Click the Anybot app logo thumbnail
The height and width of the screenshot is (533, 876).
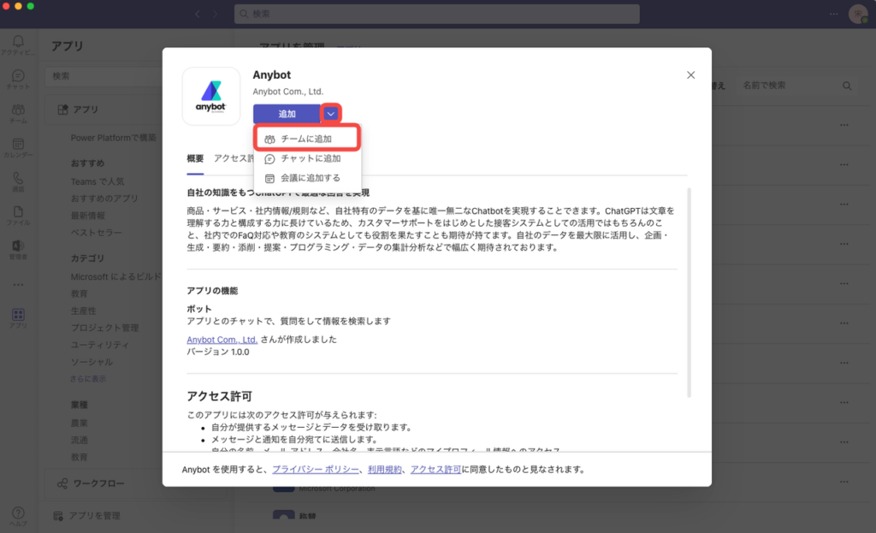coord(211,96)
